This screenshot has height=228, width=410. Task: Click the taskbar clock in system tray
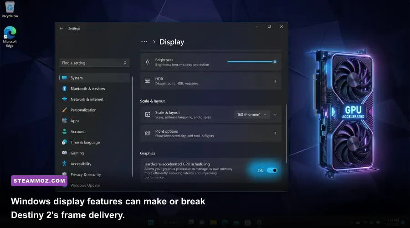pos(391,222)
